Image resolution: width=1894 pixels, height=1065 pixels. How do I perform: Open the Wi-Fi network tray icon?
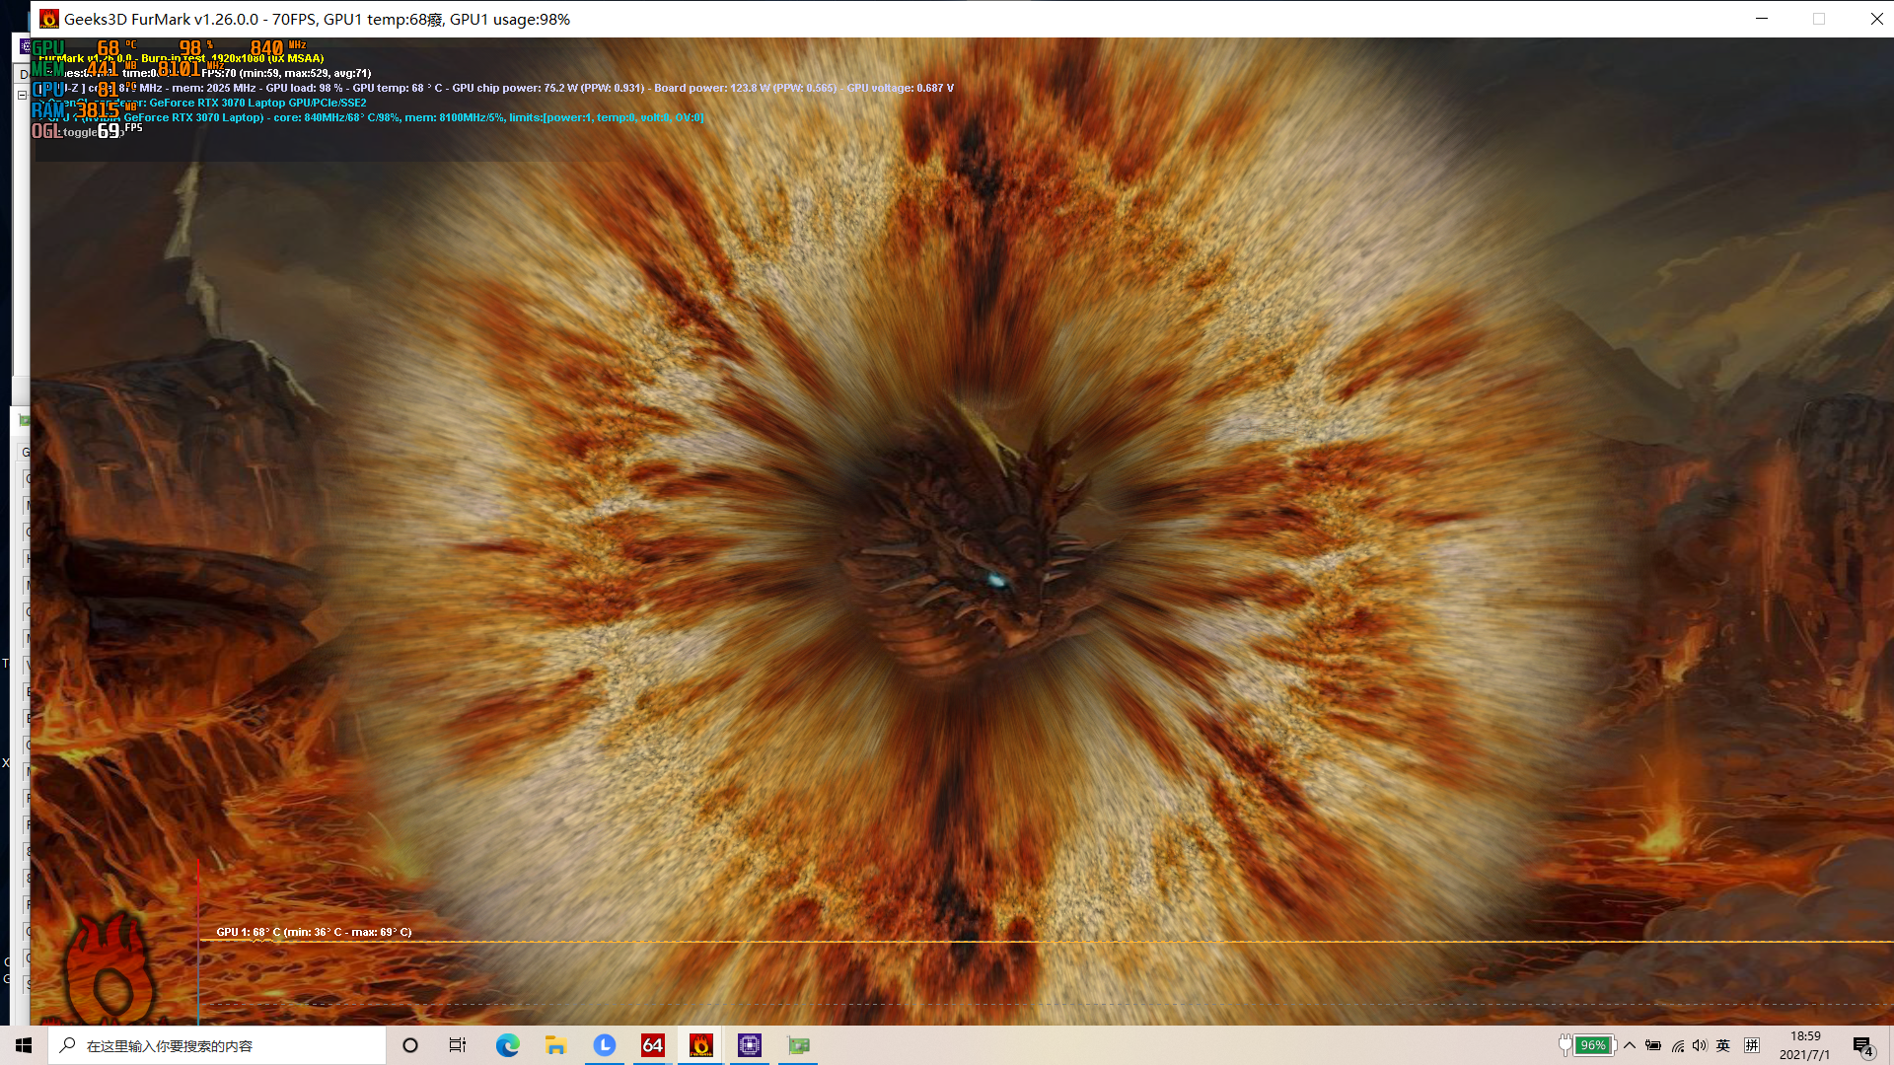click(x=1677, y=1045)
